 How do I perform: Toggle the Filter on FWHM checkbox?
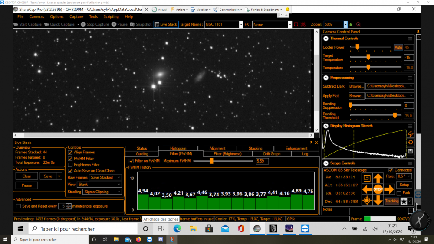(x=131, y=161)
